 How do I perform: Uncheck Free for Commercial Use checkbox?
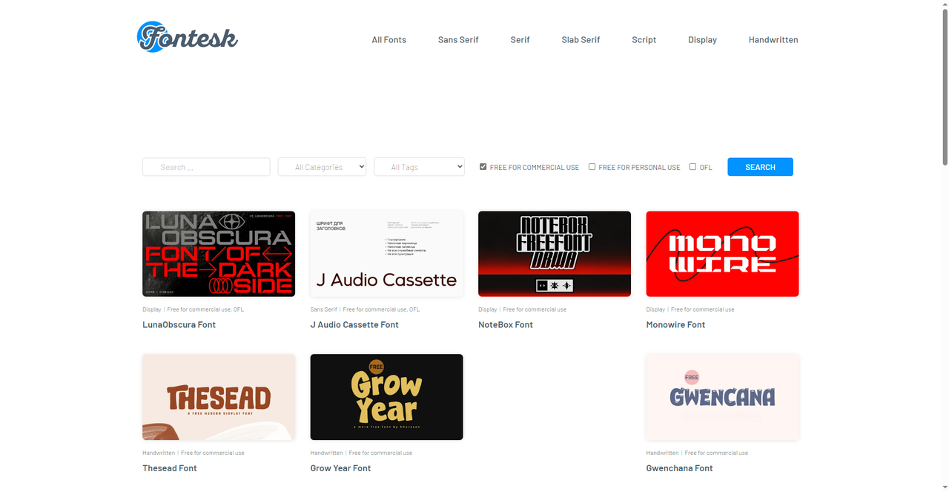point(483,167)
